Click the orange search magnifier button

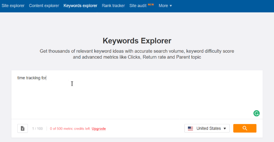pyautogui.click(x=245, y=128)
